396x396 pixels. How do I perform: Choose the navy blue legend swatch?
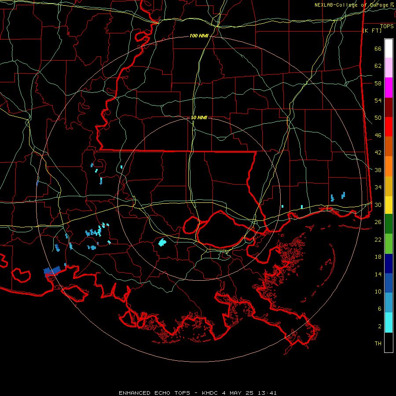point(389,264)
